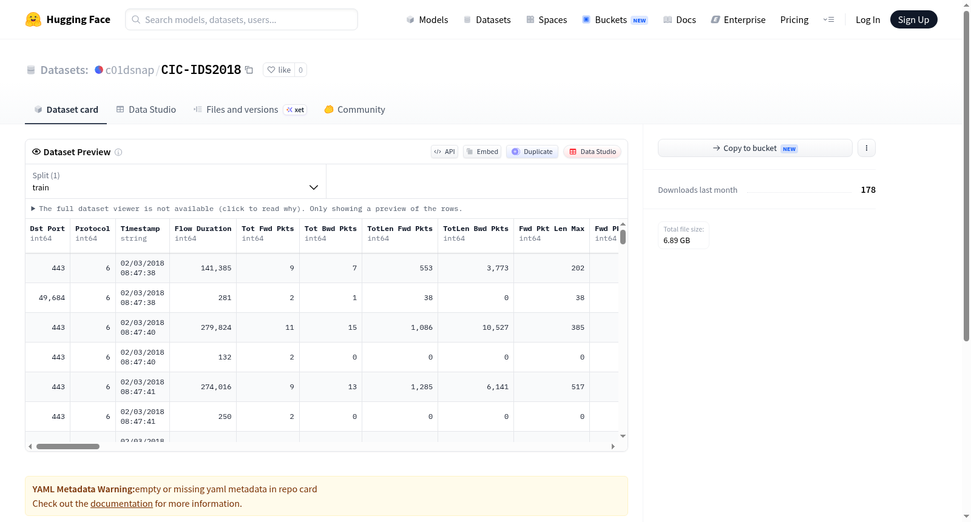This screenshot has width=971, height=522.
Task: Open the red Data Studio button in preview
Action: coord(592,152)
